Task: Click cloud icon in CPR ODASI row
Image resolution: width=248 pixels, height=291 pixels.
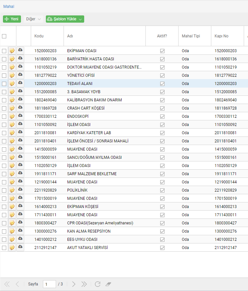Action: [20, 222]
